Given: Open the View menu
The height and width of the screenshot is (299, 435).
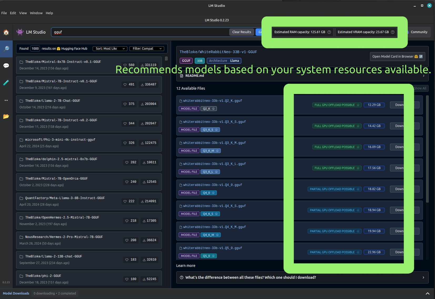Looking at the screenshot, I should [x=23, y=13].
